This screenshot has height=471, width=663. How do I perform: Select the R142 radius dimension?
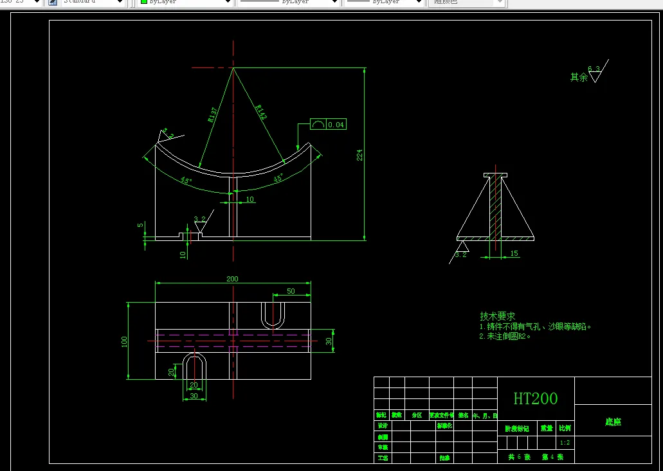pyautogui.click(x=261, y=112)
